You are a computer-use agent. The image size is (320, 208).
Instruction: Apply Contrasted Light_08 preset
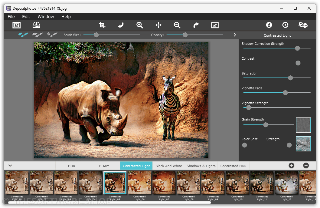point(188,183)
